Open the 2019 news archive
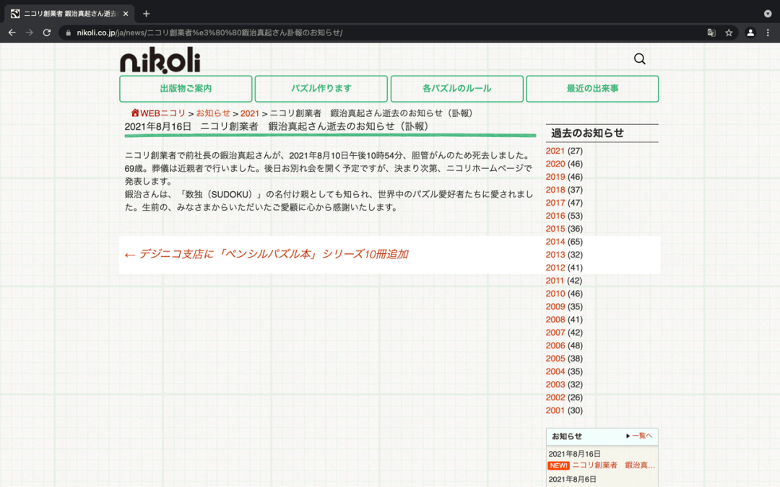The width and height of the screenshot is (780, 487). (x=555, y=177)
